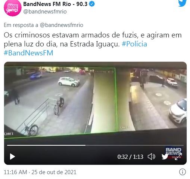Click the video time display 0:32 / 1:13
190x179 pixels.
[130, 157]
